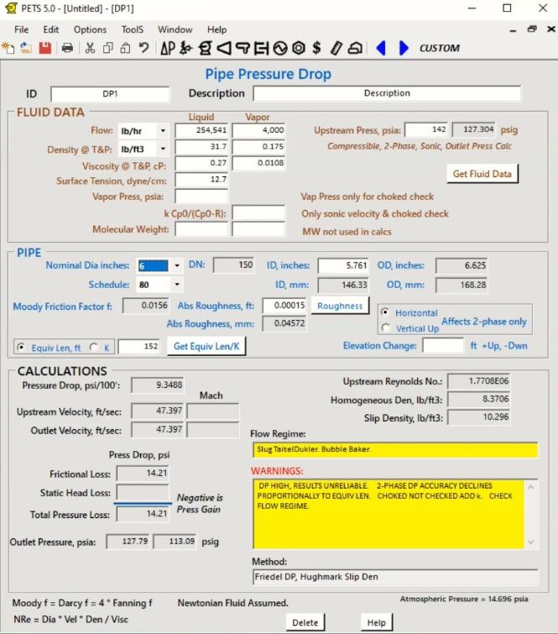Open the delta-P pressure drop tool
Screen dimensions: 558x634
tap(168, 48)
